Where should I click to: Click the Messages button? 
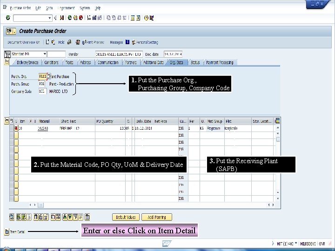(116, 42)
